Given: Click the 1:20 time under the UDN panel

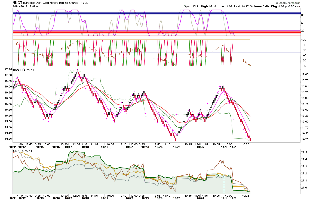Looking at the screenshot, I should tap(197, 196).
